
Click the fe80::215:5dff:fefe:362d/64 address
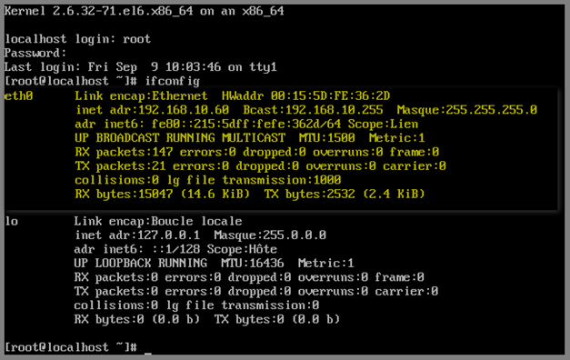click(x=246, y=124)
